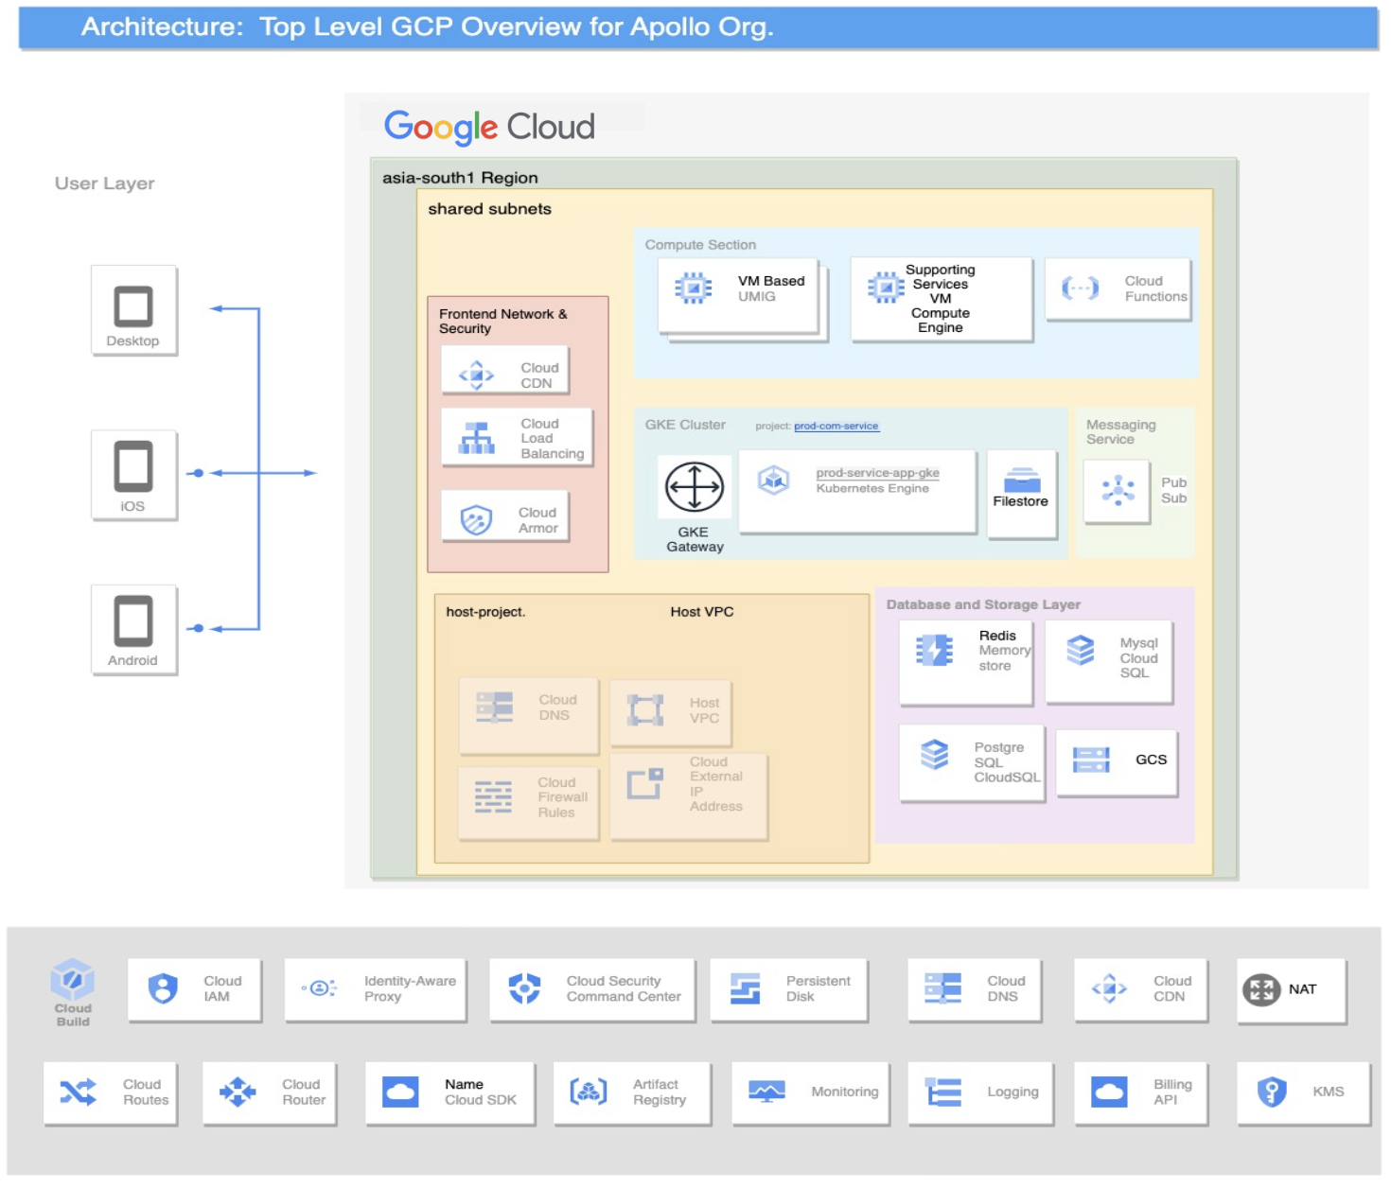Click the 'Artifact Registry' text
Viewport: 1391px width, 1188px height.
coord(660,1092)
